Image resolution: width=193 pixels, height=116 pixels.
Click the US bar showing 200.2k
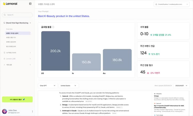coord(56,51)
